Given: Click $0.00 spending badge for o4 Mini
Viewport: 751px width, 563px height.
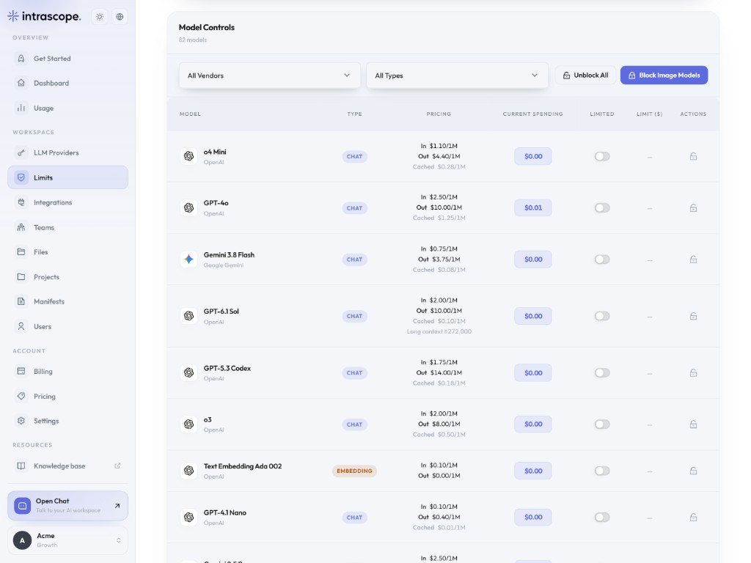Looking at the screenshot, I should [x=533, y=157].
